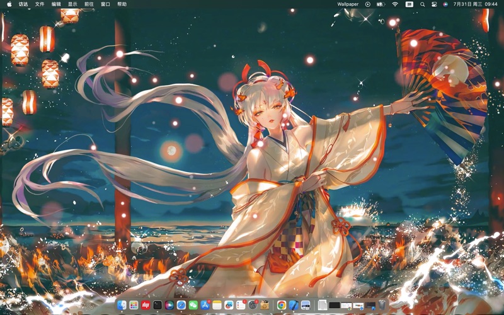The height and width of the screenshot is (315, 504).
Task: Open Safari browser in the dock
Action: pyautogui.click(x=181, y=305)
